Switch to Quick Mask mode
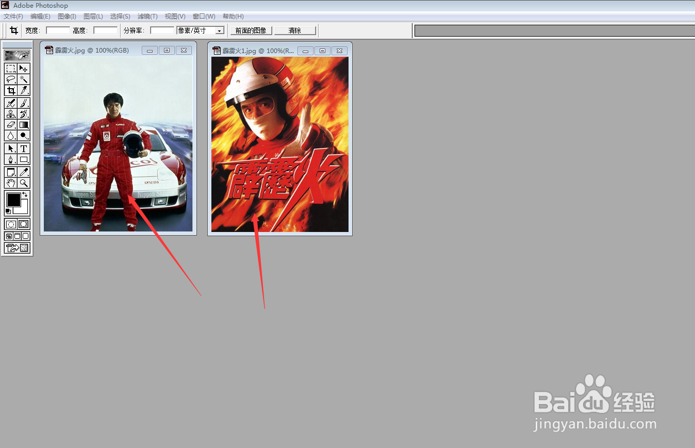 [24, 224]
